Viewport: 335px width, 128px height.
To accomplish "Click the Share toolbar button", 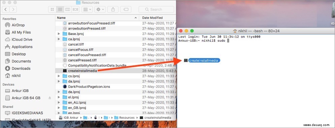I will 113,9.
